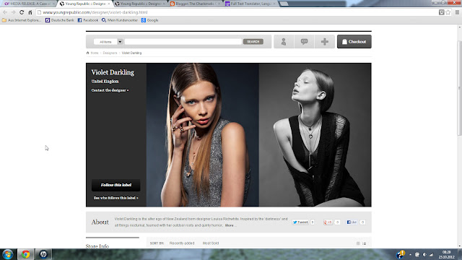Open the messages speech bubble icon
The width and height of the screenshot is (462, 260).
pos(304,42)
